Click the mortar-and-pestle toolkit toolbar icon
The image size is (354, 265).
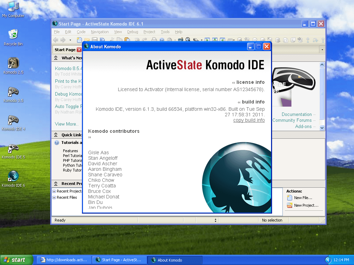(x=180, y=40)
